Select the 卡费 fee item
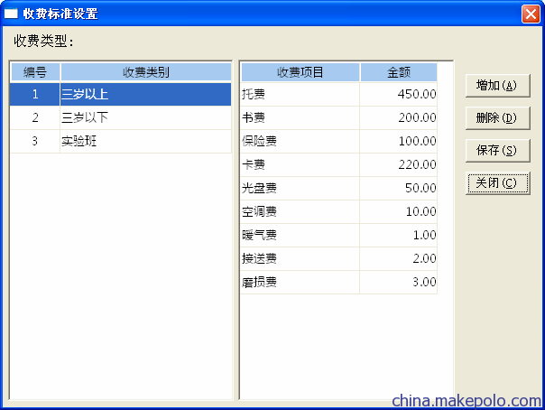Screen dimensions: 545x410 coord(300,164)
